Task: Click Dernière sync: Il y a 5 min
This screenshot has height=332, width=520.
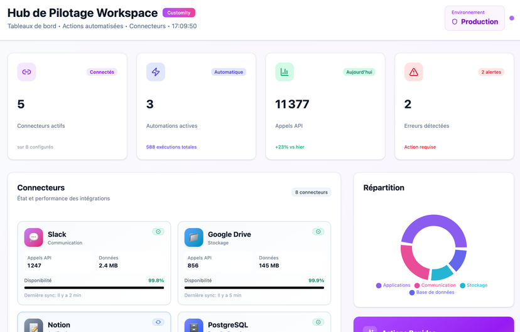Action: pos(213,295)
